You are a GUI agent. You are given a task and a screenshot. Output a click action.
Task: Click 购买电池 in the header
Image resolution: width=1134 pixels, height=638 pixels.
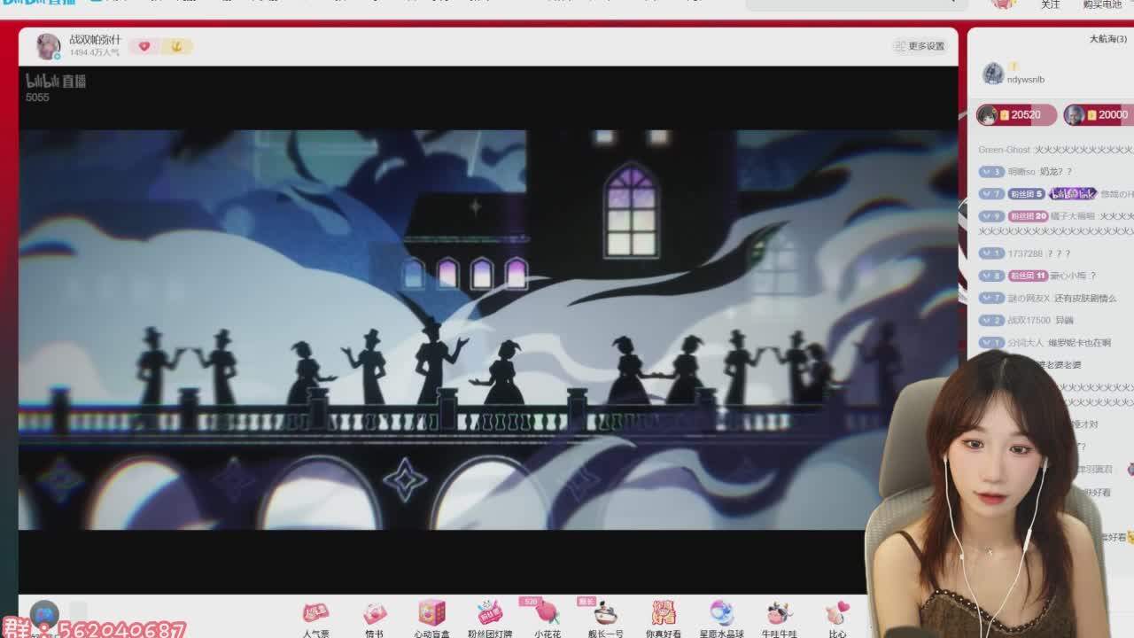click(x=1102, y=4)
